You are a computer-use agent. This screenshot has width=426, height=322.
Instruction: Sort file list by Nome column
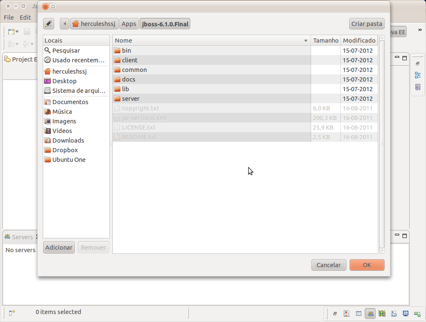coord(210,41)
